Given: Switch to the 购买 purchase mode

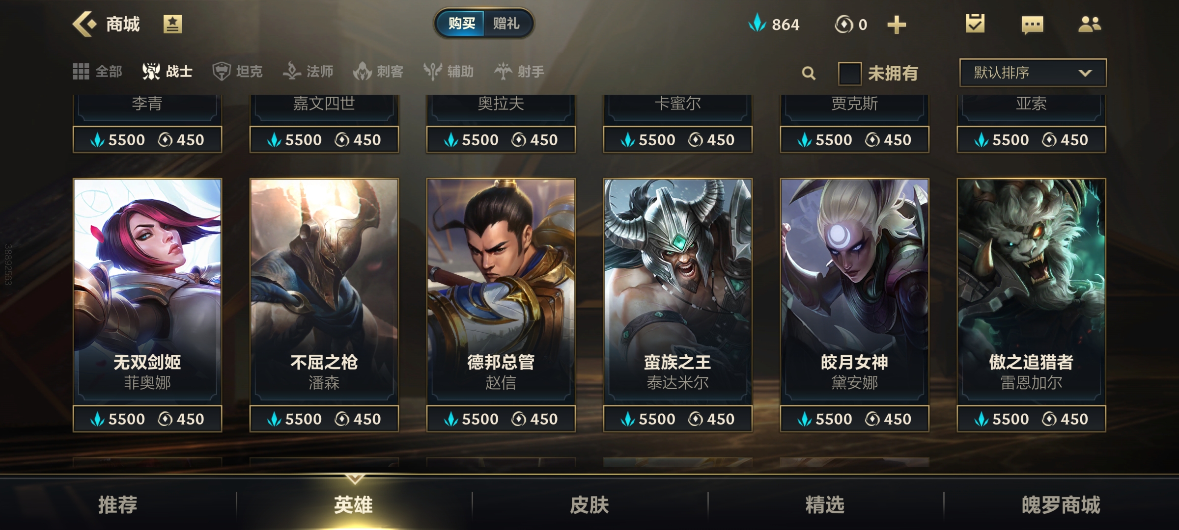Looking at the screenshot, I should [461, 23].
